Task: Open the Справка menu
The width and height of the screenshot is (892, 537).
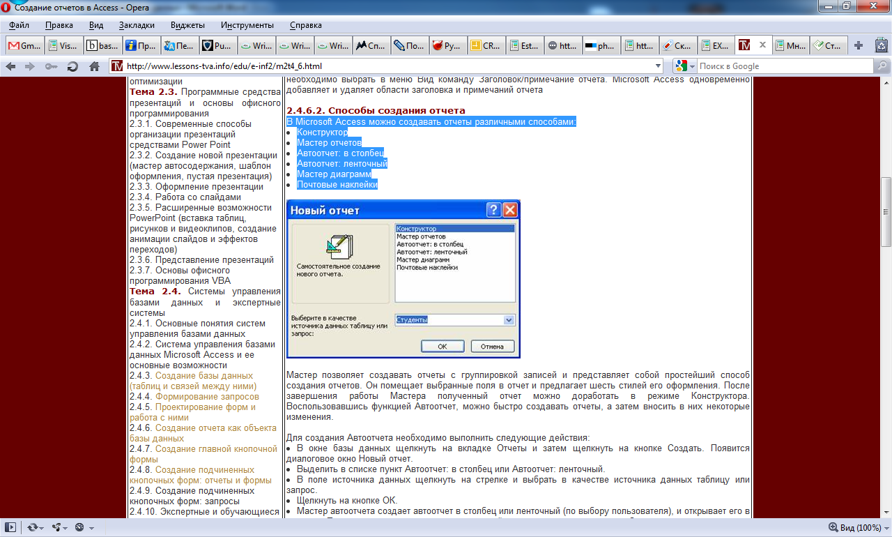Action: click(305, 25)
